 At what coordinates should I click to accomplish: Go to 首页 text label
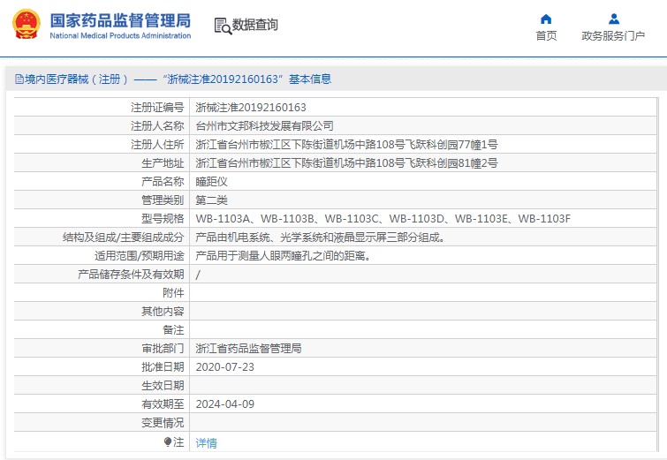point(546,36)
